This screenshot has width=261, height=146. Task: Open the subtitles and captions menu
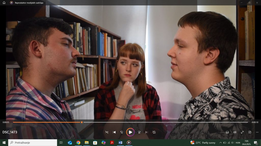pos(227,132)
